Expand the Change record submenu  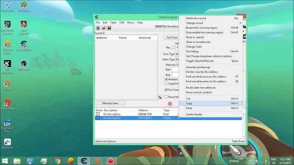tap(211, 23)
